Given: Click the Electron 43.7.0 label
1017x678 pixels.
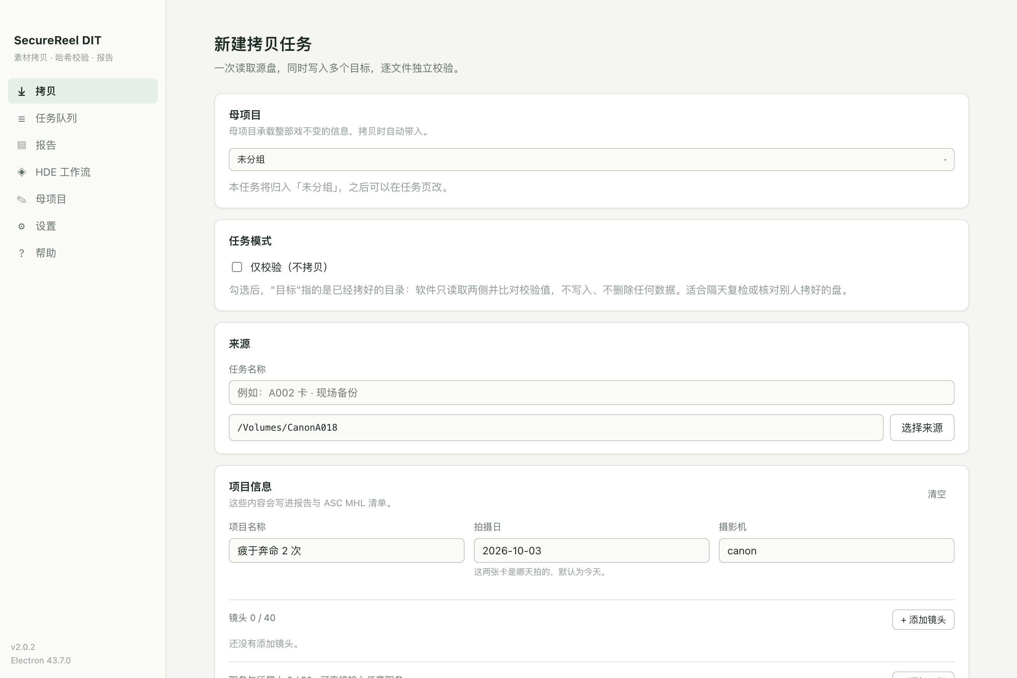Looking at the screenshot, I should tap(41, 660).
